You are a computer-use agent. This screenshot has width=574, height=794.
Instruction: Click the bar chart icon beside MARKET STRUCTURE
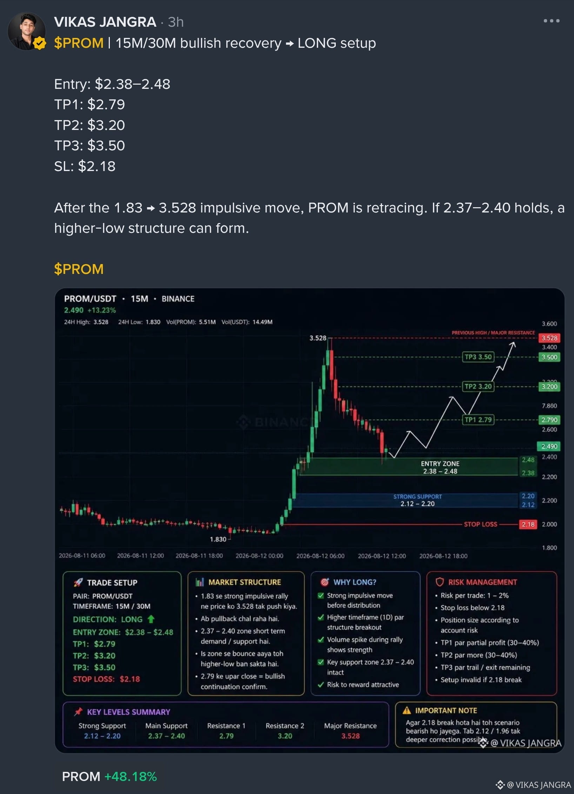click(200, 582)
